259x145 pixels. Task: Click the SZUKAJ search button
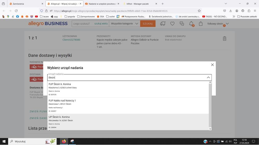[x=148, y=24]
